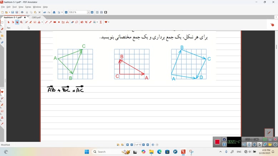The width and height of the screenshot is (278, 156).
Task: Expand the Favorites heart dropdown arrow
Action: [108, 22]
